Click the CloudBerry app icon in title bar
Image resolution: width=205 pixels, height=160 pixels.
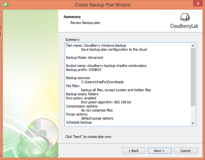click(x=6, y=5)
